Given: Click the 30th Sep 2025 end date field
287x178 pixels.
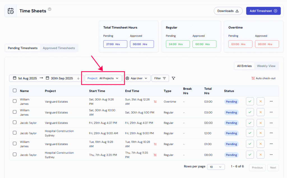Looking at the screenshot, I should click(x=62, y=78).
